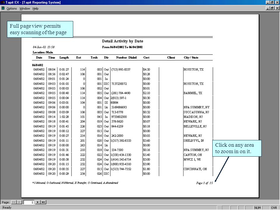Click the 'Location: Main' label
The image size is (280, 210).
(x=43, y=52)
